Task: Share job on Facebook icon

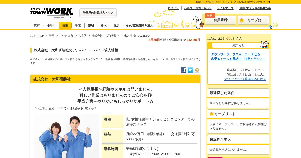Action: click(184, 70)
